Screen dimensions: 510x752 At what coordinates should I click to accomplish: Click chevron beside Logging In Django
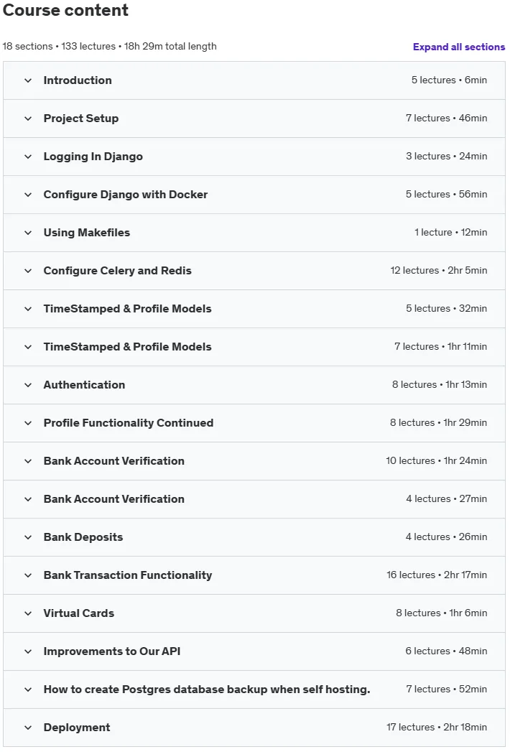[x=28, y=157]
